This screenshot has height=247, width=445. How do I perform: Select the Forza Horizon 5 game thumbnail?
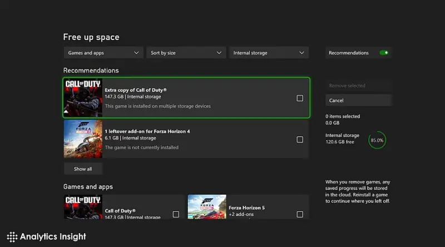(207, 207)
